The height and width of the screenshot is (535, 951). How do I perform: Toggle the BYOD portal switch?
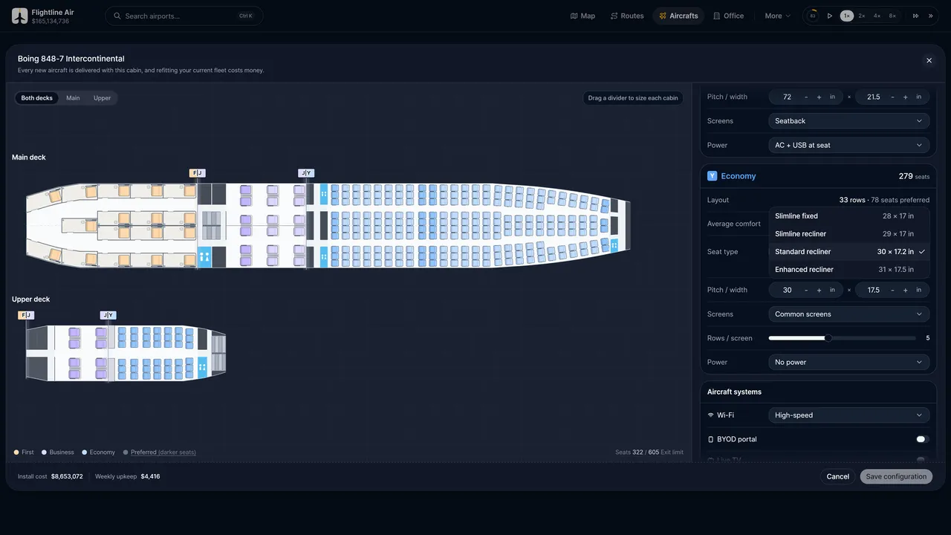coord(922,439)
